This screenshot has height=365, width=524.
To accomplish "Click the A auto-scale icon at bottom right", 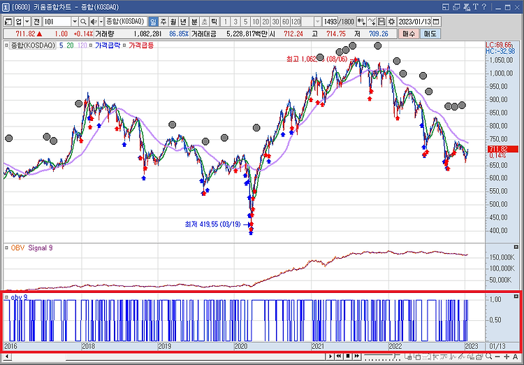I will pos(516,357).
